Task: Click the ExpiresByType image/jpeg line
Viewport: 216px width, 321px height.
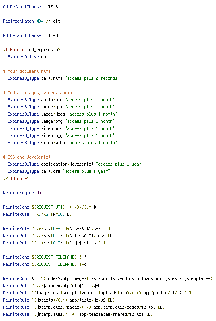Action: [62, 114]
